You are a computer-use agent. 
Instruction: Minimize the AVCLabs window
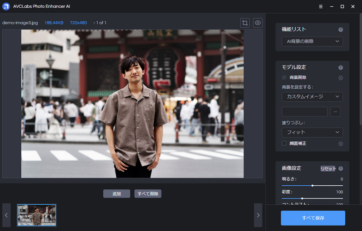click(x=332, y=6)
